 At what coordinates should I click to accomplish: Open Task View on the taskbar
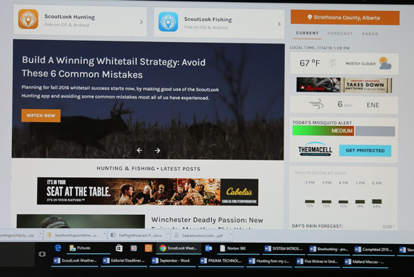click(42, 254)
